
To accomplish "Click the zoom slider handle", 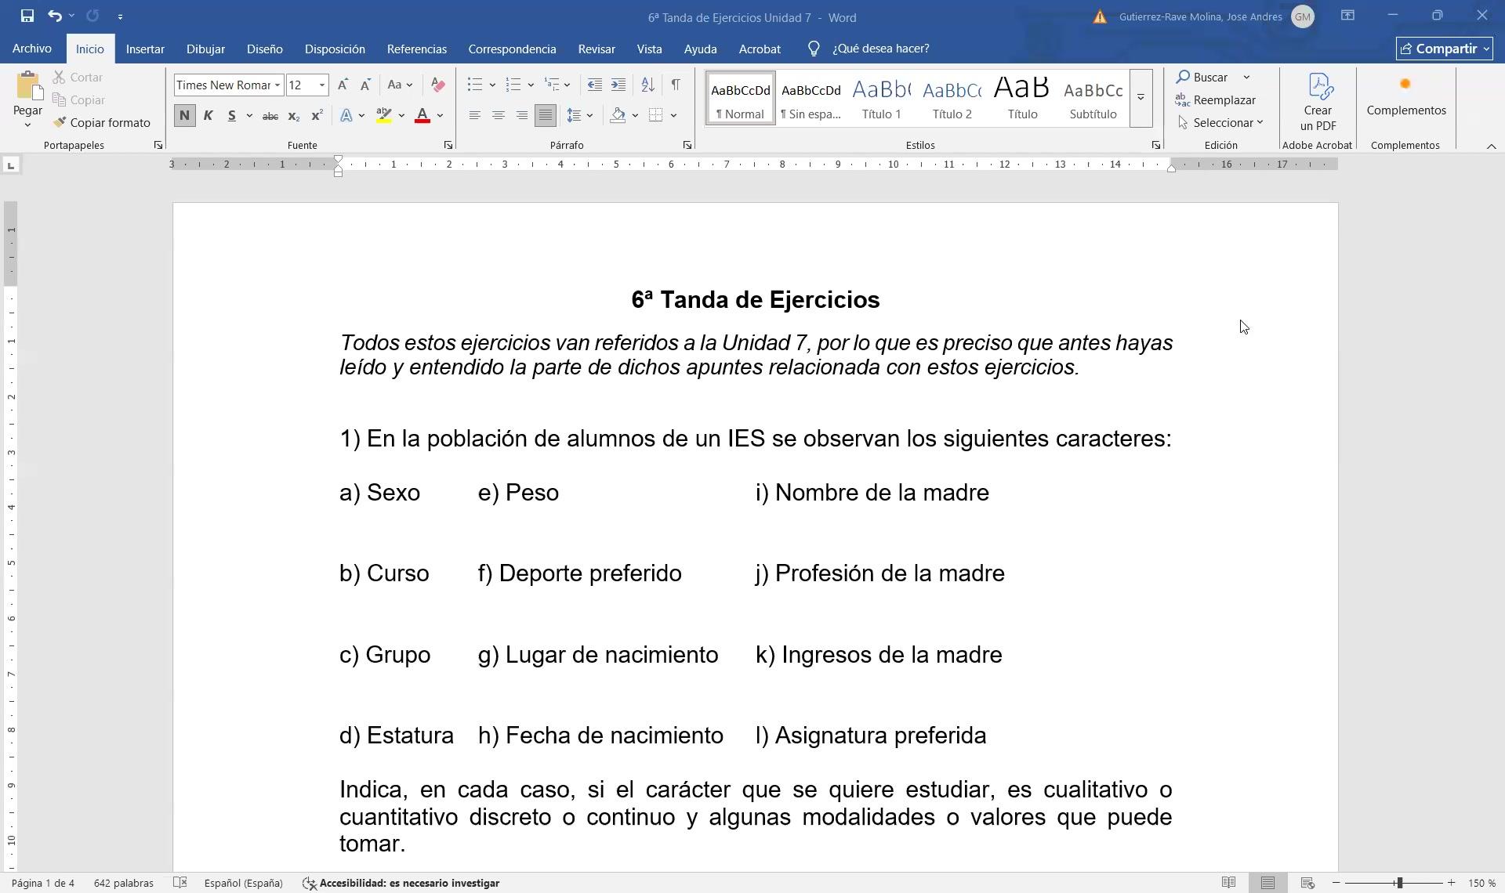I will tap(1398, 883).
